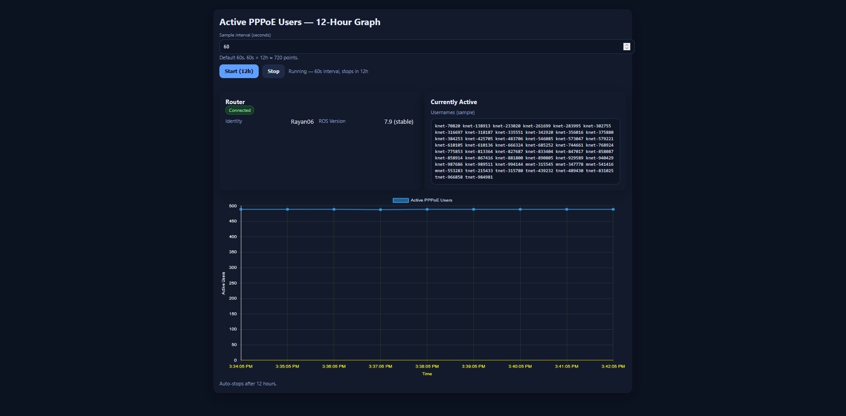
Task: Click the page title 'Active PPPoE Users — 12-Hour Graph'
Action: [300, 22]
